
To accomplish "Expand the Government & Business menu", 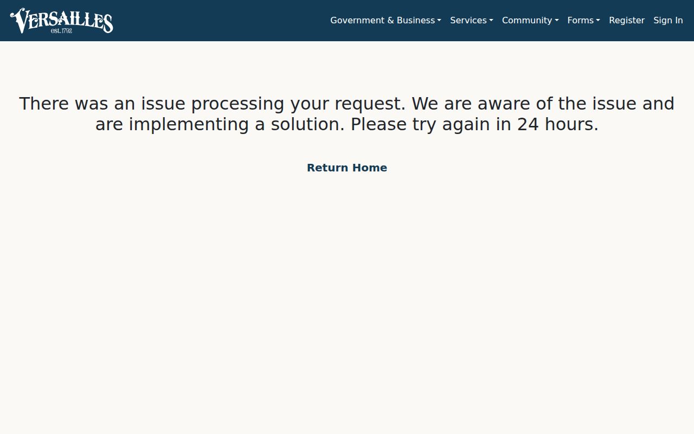I will click(385, 20).
